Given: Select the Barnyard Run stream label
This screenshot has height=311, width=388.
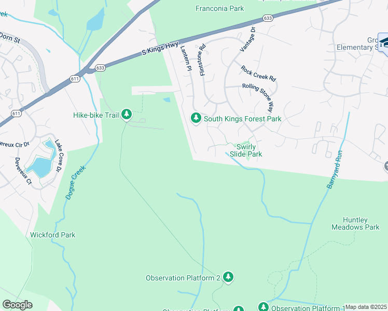Looking at the screenshot, I should [334, 169].
